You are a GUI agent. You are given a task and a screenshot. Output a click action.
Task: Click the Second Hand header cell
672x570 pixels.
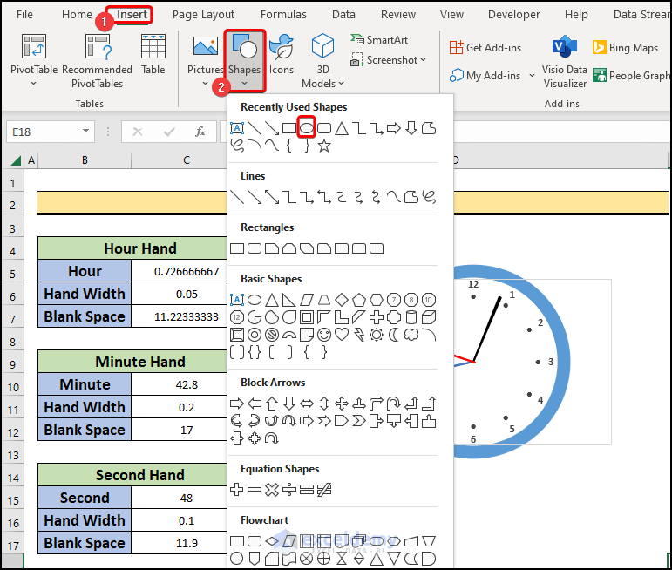pyautogui.click(x=132, y=475)
